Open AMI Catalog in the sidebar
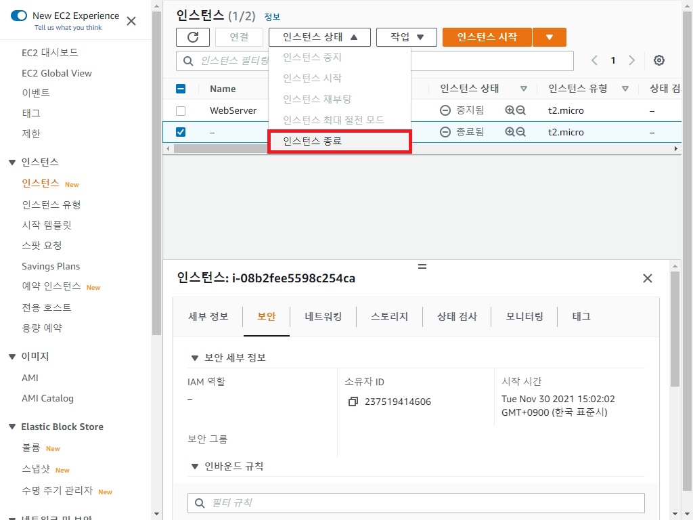This screenshot has height=520, width=693. click(x=48, y=398)
